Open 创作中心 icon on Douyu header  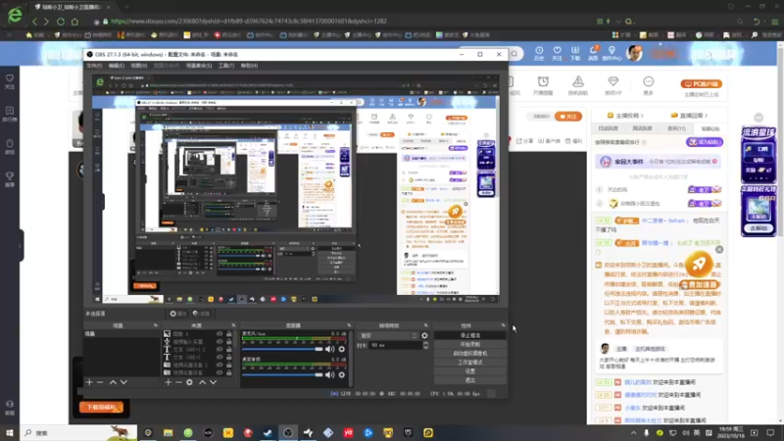[x=612, y=54]
